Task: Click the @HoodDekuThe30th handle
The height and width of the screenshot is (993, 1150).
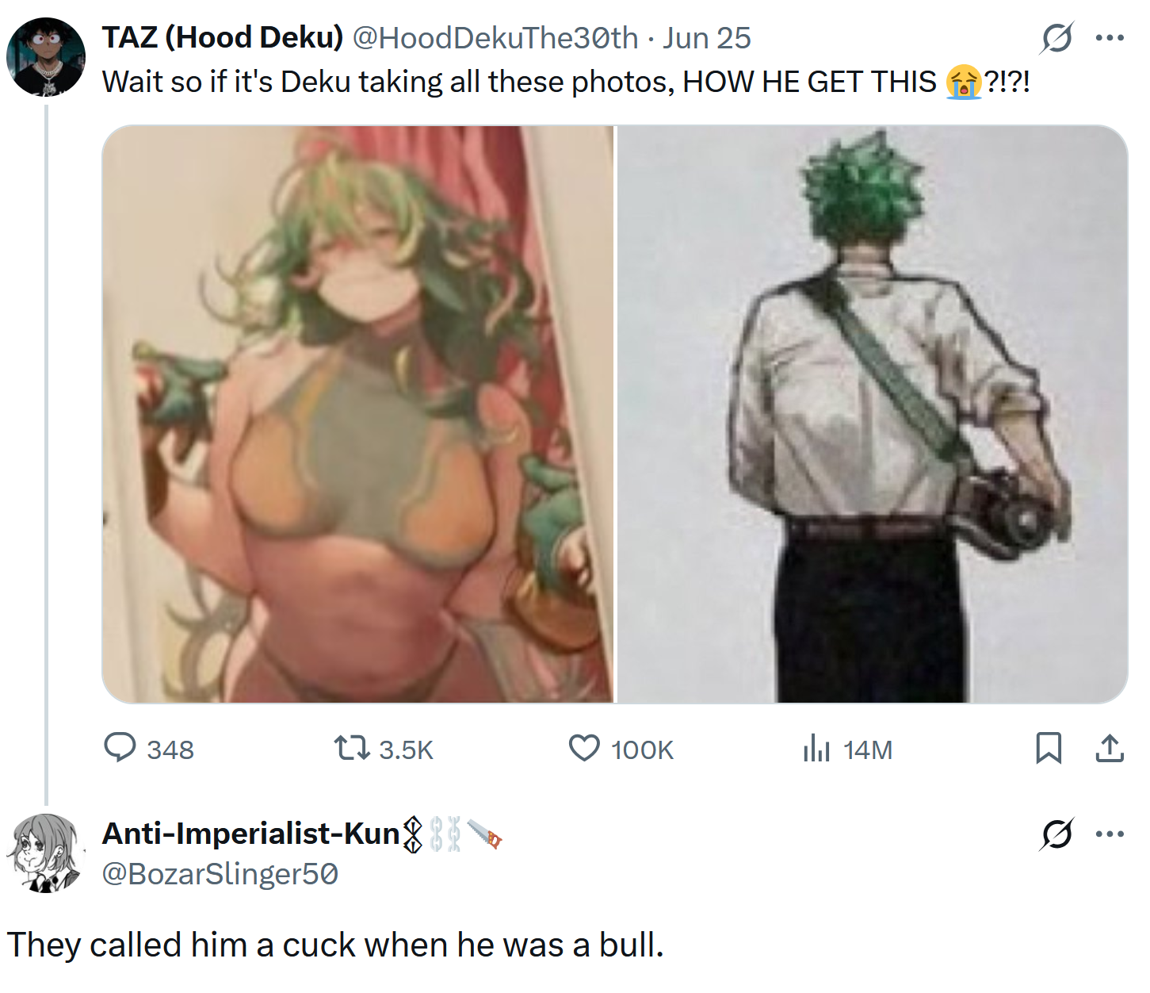Action: 495,37
